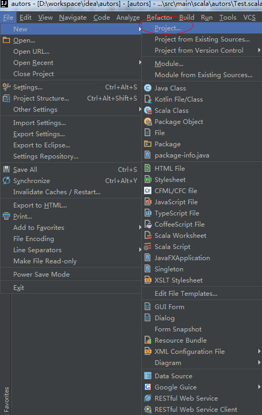The width and height of the screenshot is (262, 415).
Task: Click Invalidate Caches / Restart...
Action: (x=57, y=192)
